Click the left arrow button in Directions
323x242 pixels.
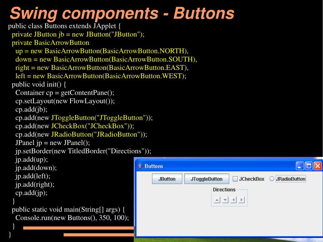click(x=233, y=200)
